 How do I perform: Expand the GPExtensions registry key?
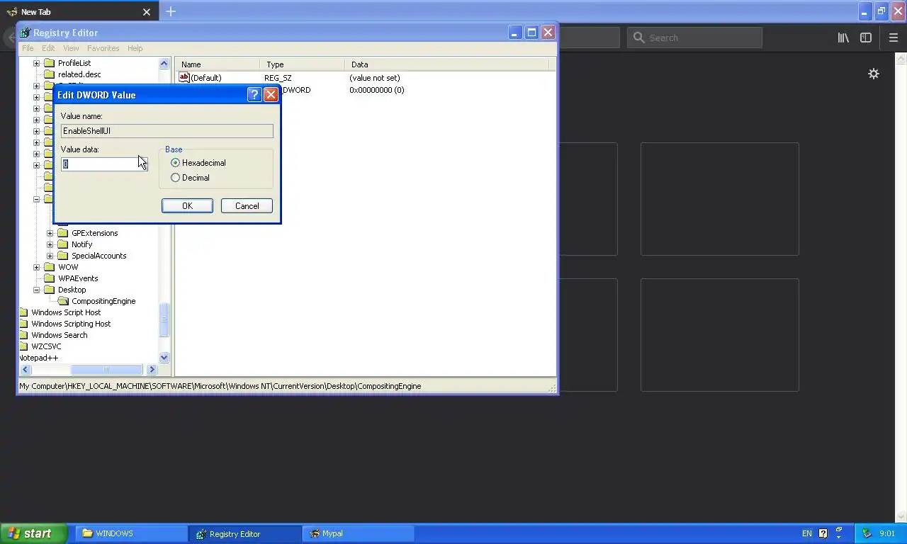(50, 233)
